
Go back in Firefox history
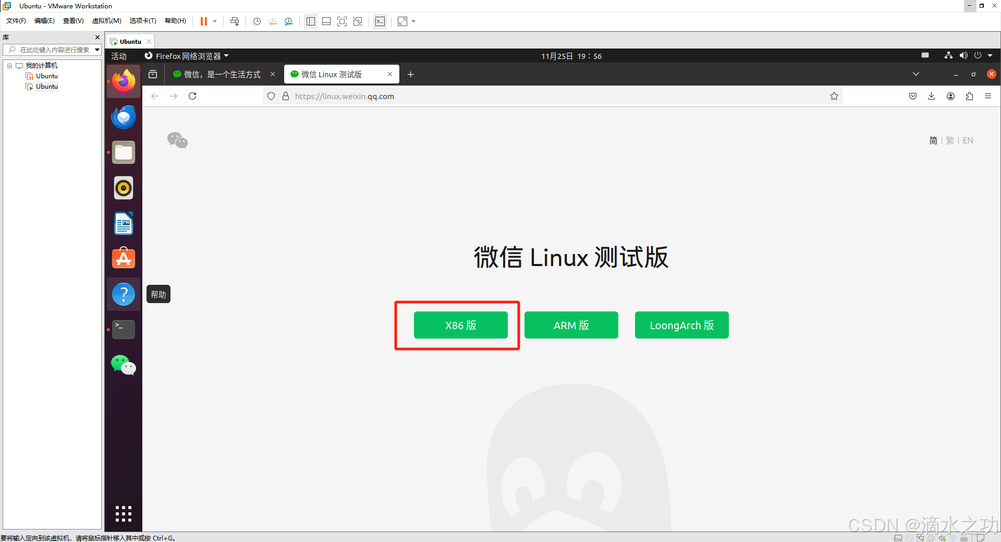click(155, 96)
